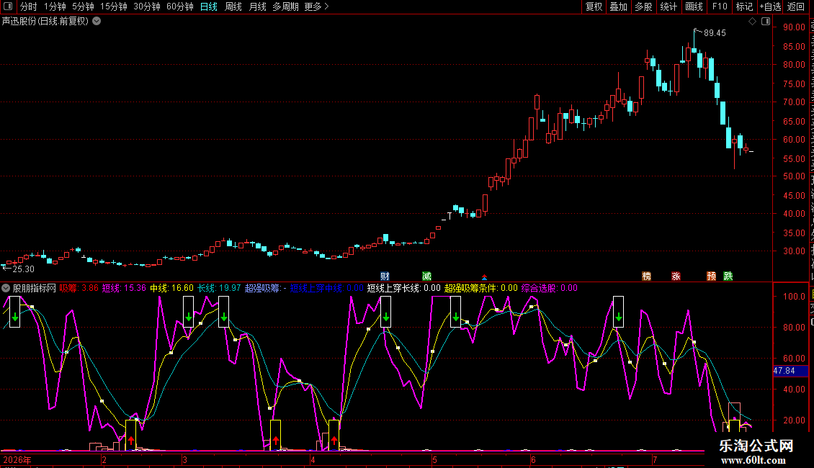Click the 25.30 low price label

click(23, 269)
